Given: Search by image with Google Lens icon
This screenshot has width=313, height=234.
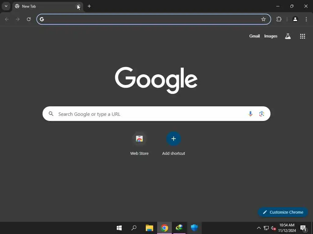Looking at the screenshot, I should [262, 114].
